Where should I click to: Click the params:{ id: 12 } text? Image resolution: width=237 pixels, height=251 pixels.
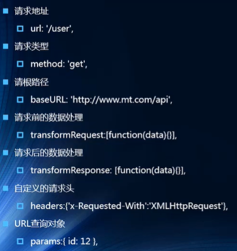(x=64, y=242)
